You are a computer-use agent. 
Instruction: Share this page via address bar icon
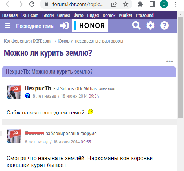[x=114, y=4]
